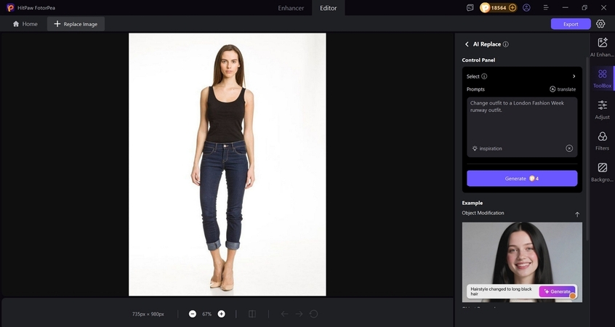This screenshot has height=327, width=615.
Task: Open the Background tool
Action: tap(602, 168)
